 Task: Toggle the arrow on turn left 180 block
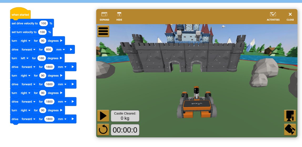pyautogui.click(x=61, y=58)
